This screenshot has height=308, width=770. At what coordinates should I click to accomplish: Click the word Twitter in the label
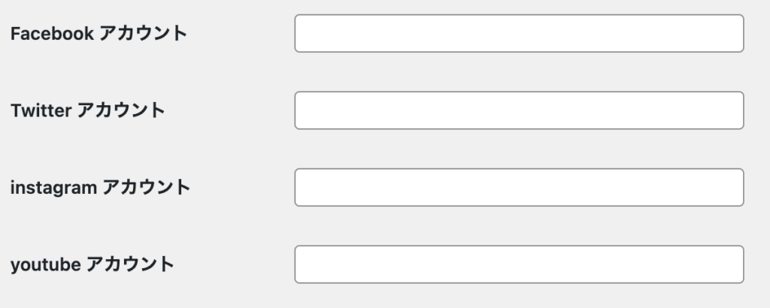[x=41, y=110]
